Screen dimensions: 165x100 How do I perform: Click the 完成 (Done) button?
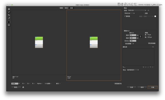131,87
